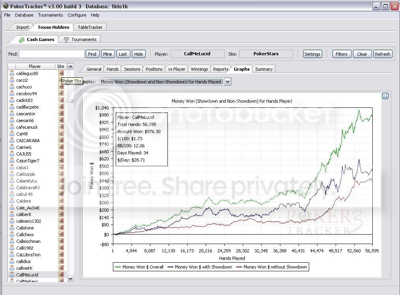Open the Summary tab
Viewport: 400px width, 295px height.
pyautogui.click(x=264, y=69)
